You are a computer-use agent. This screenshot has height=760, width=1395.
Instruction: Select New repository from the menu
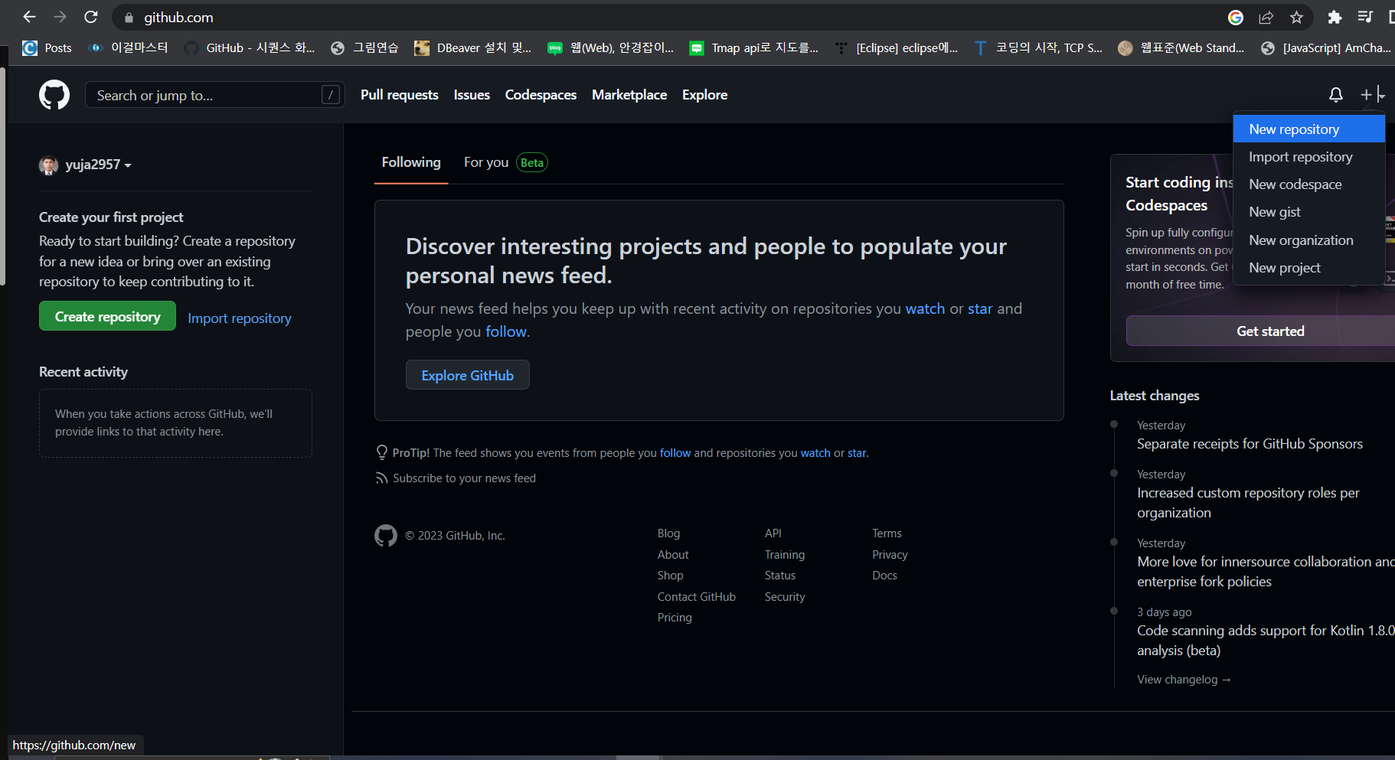[x=1309, y=129]
